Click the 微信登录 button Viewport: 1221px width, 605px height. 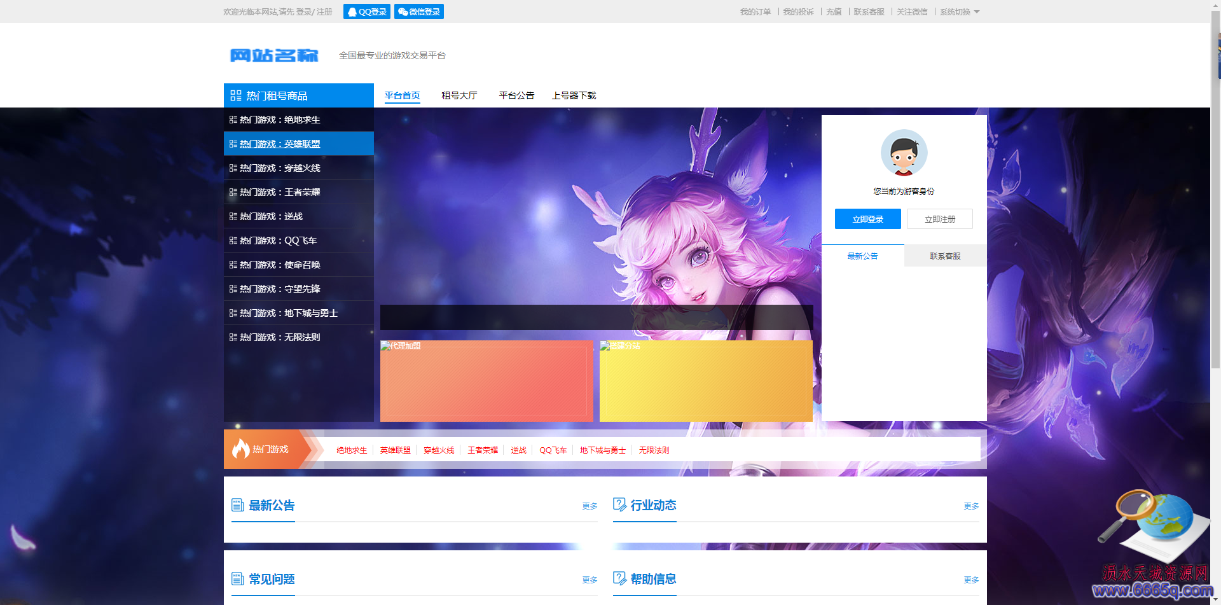419,11
